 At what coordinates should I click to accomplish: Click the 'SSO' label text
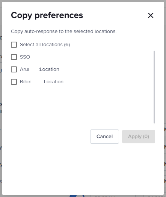[x=25, y=57]
